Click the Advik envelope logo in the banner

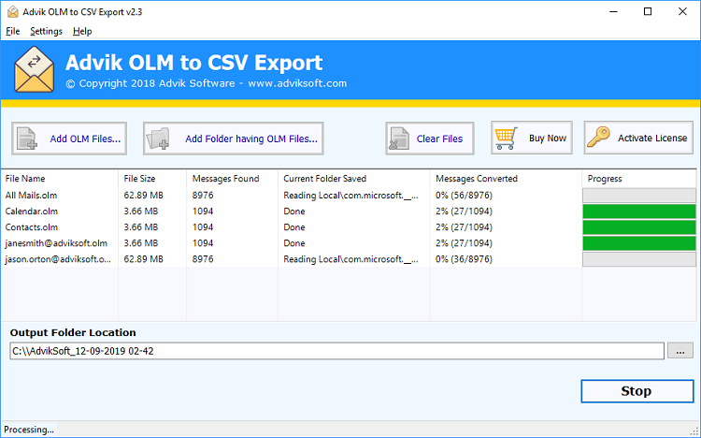pyautogui.click(x=34, y=69)
